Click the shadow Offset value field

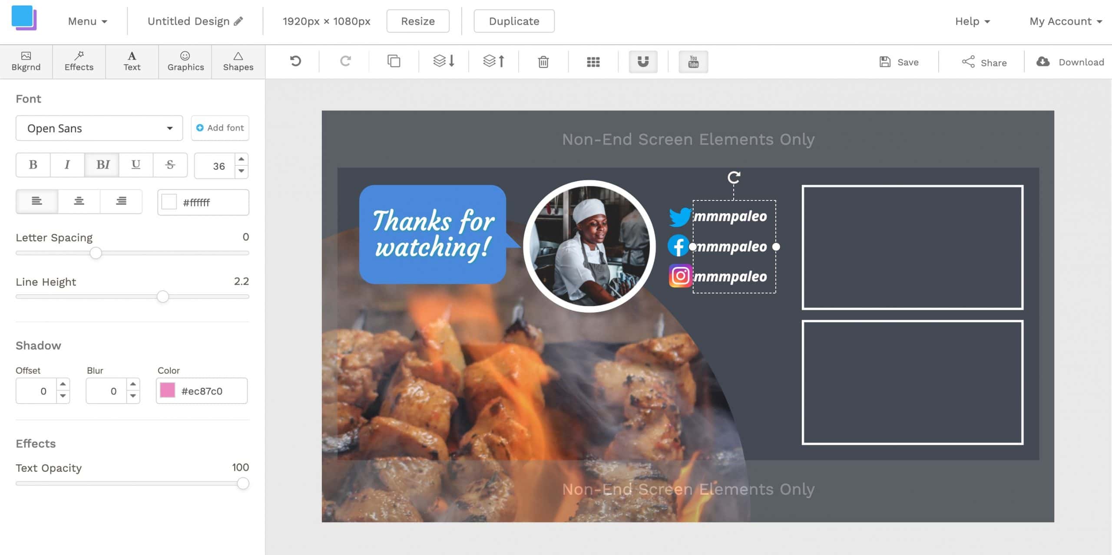[x=36, y=391]
